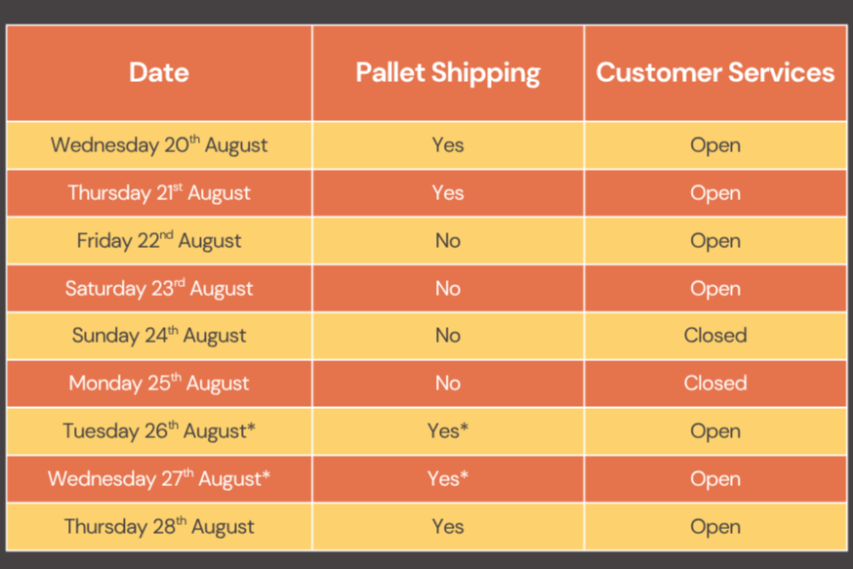Click the Monday 25th August cell
Image resolution: width=853 pixels, height=569 pixels.
159,384
